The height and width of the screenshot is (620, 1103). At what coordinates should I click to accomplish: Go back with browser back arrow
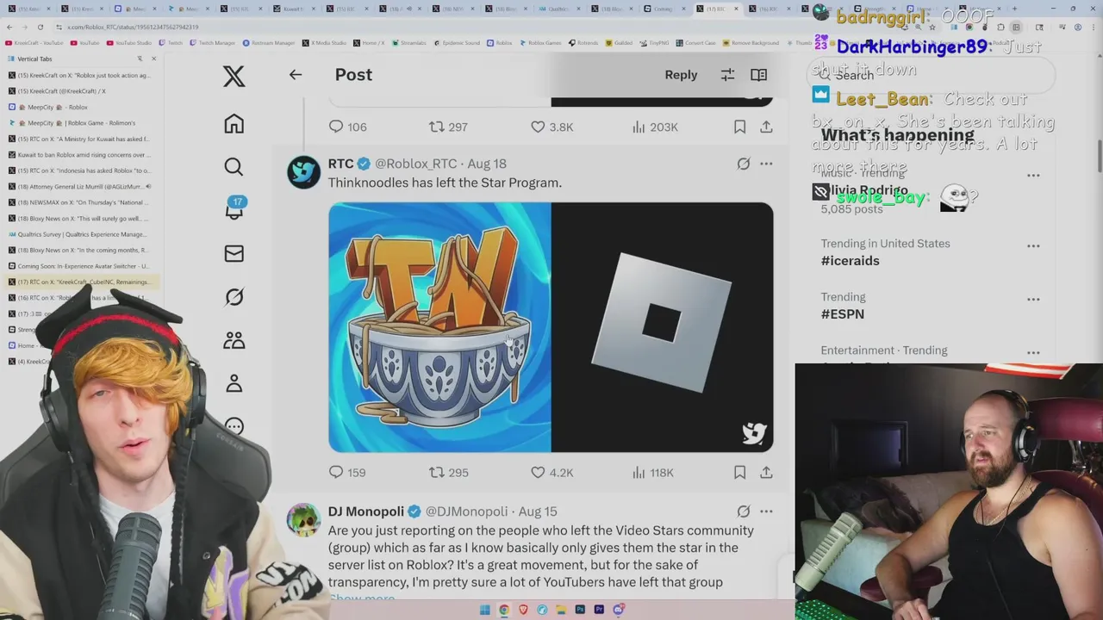point(9,27)
